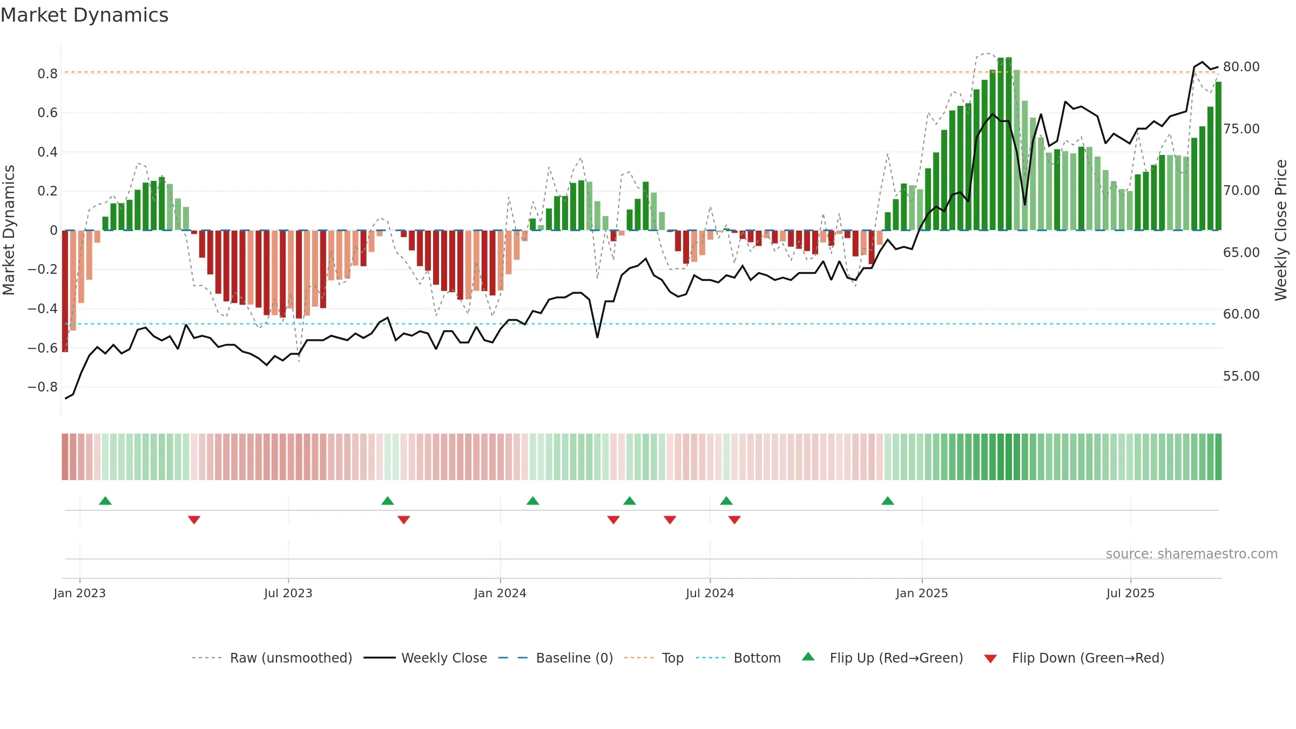Toggle the 'Baseline (0)' legend label
Screen dimensions: 1296x729
click(x=575, y=658)
